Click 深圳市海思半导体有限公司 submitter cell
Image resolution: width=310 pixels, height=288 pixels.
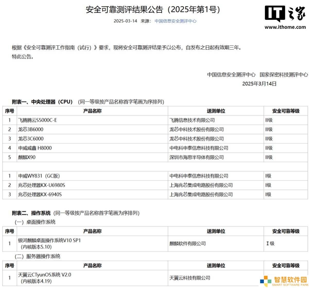pos(216,157)
